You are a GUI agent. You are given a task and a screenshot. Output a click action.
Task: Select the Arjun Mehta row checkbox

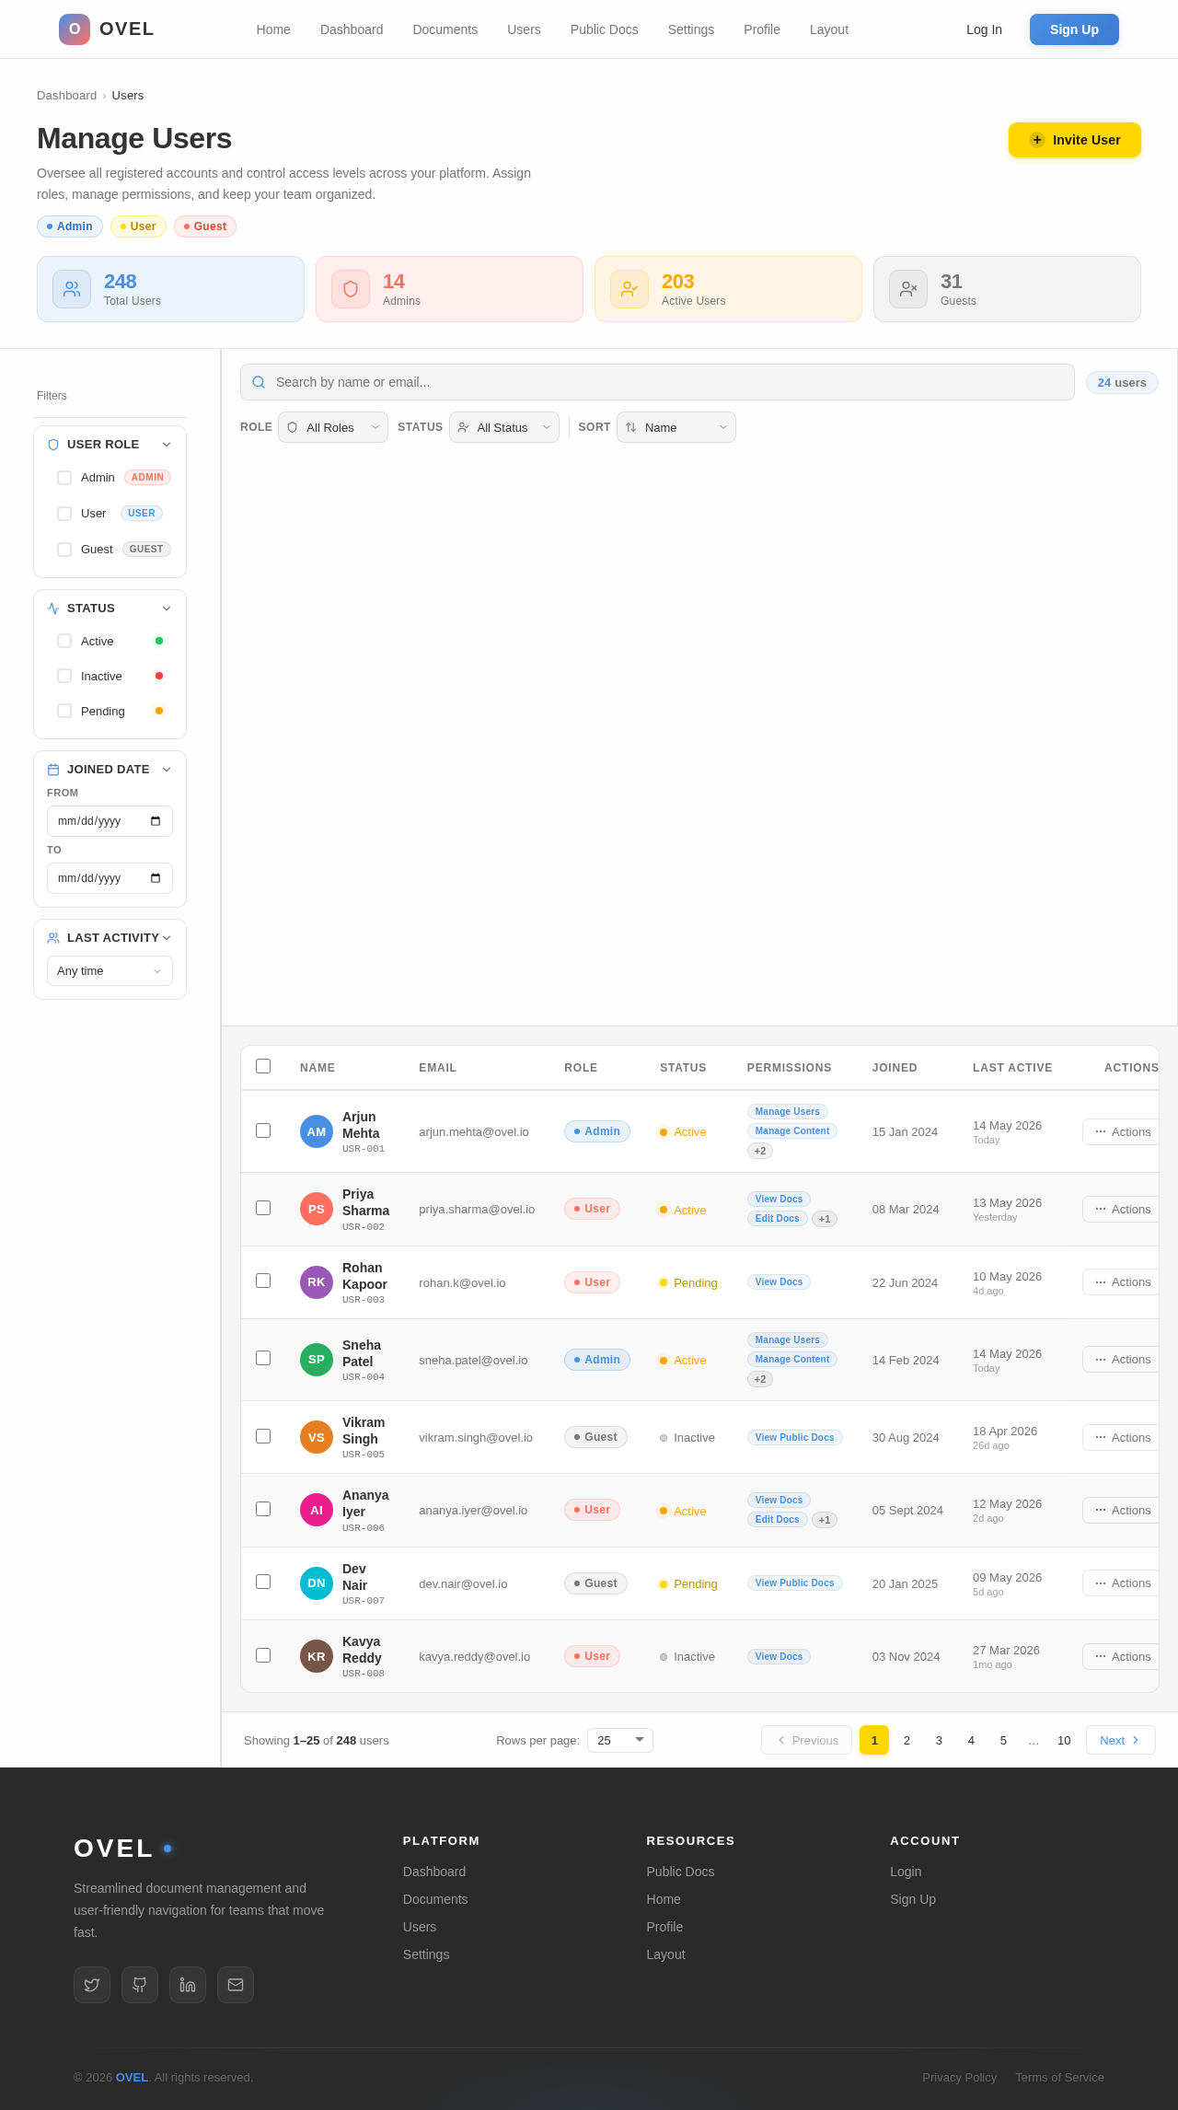click(263, 1130)
